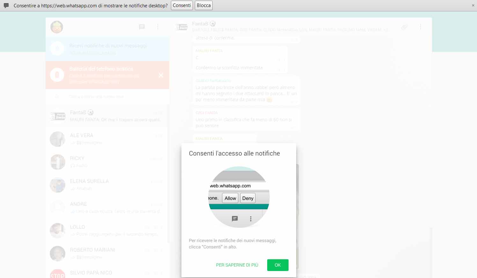Click the chat search input field
Viewport: 477px width, 278px height.
108,96
